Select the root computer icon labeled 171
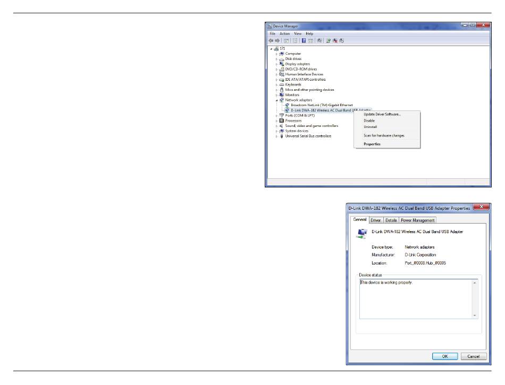Viewport: 505px width, 385px height. pyautogui.click(x=276, y=48)
